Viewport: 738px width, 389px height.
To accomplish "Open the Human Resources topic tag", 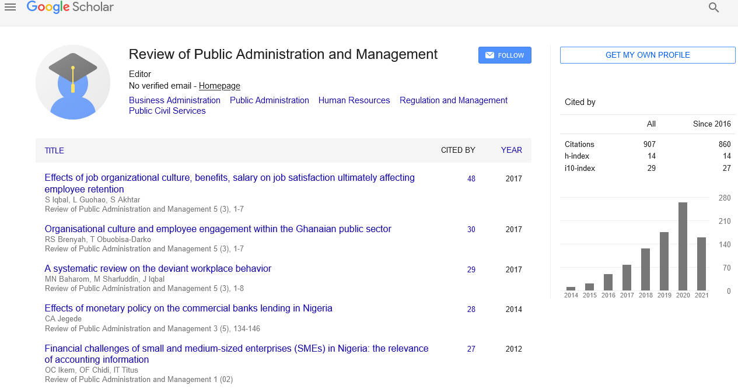I will (354, 100).
